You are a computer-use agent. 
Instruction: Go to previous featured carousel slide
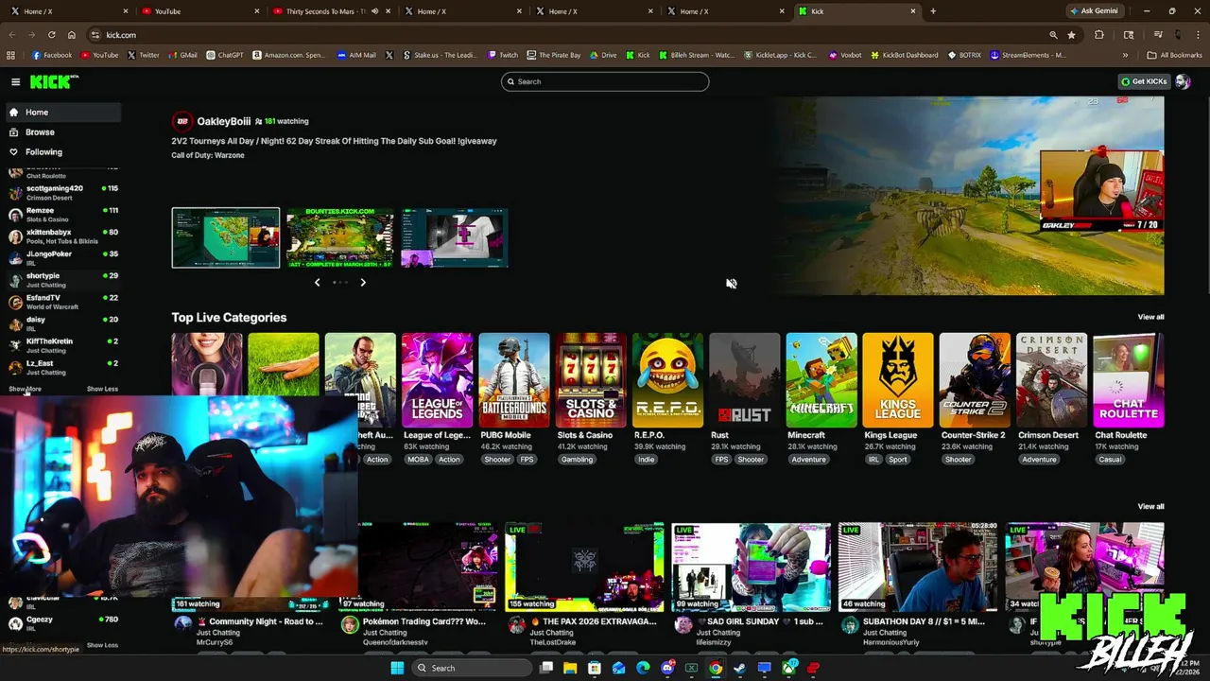(317, 282)
